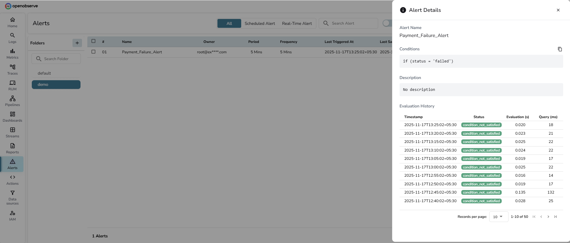Image resolution: width=570 pixels, height=243 pixels.
Task: Open records per page dropdown
Action: [498, 217]
